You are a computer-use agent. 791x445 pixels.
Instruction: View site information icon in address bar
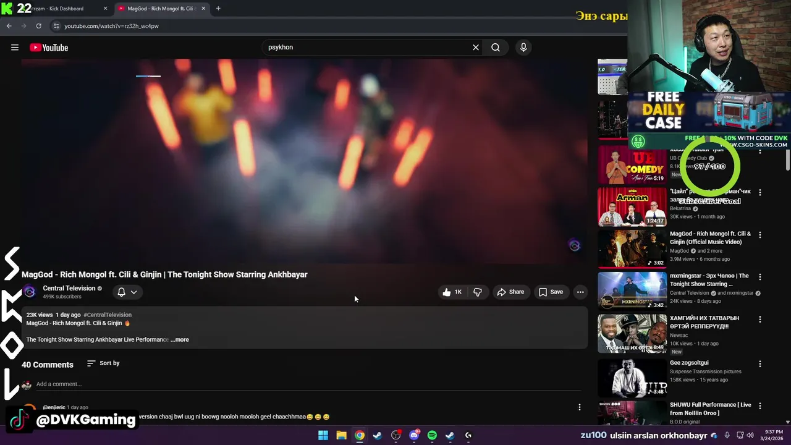tap(56, 26)
